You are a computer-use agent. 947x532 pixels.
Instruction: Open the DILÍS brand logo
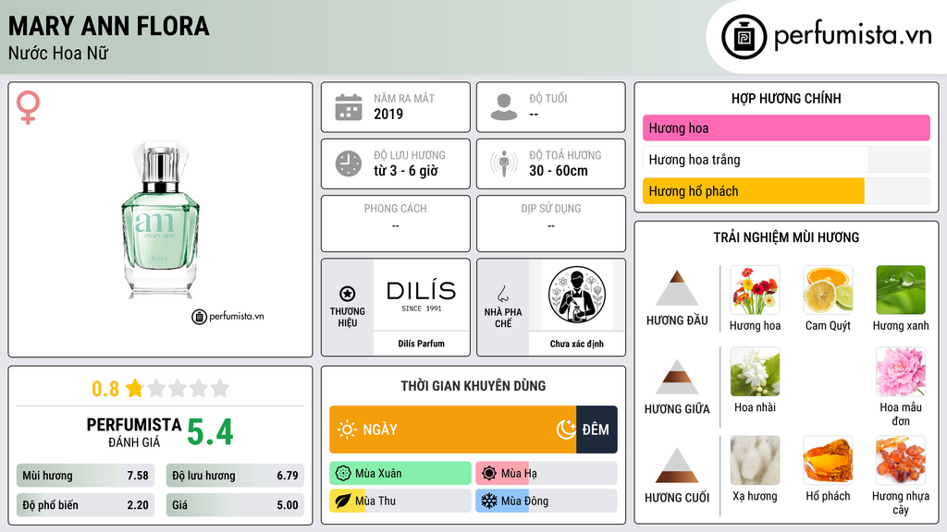421,296
